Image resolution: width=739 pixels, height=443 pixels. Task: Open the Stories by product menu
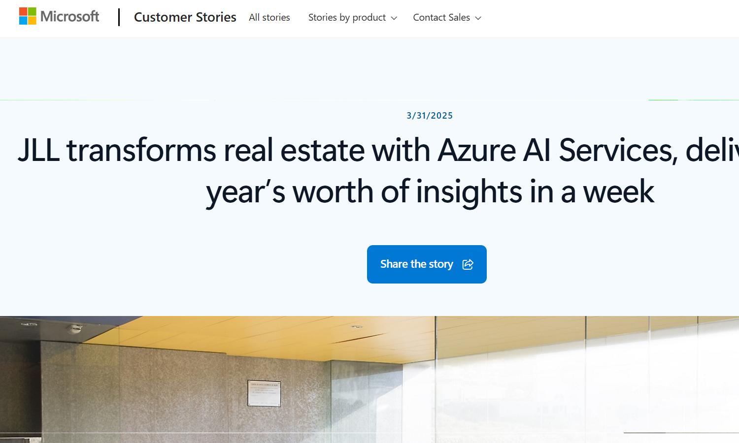tap(347, 18)
